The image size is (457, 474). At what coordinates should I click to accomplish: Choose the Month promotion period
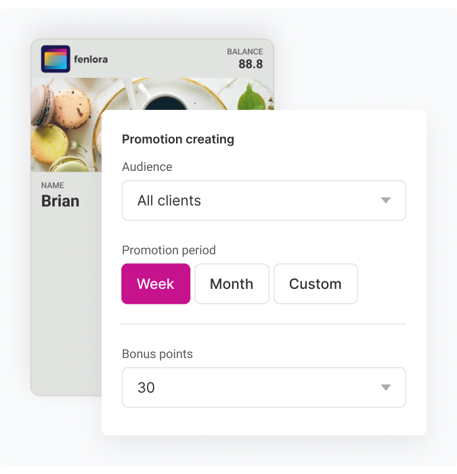232,283
